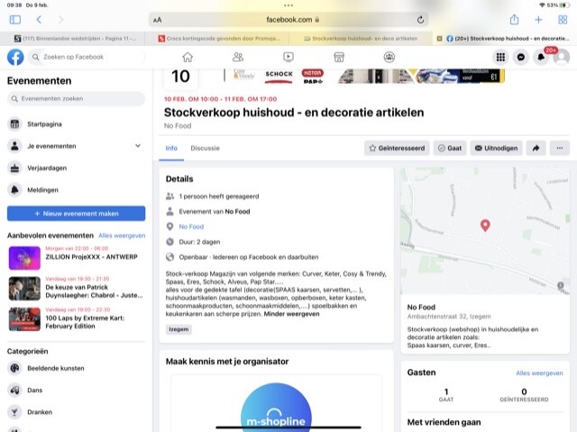Tap the Safari forward arrow

tap(60, 20)
